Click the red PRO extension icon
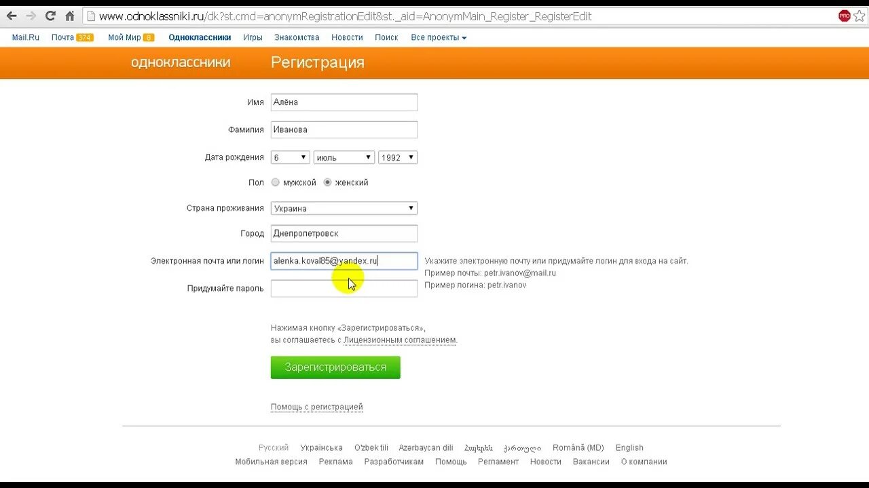The height and width of the screenshot is (488, 869). [x=844, y=16]
